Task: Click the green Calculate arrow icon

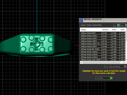Action: coord(111,78)
